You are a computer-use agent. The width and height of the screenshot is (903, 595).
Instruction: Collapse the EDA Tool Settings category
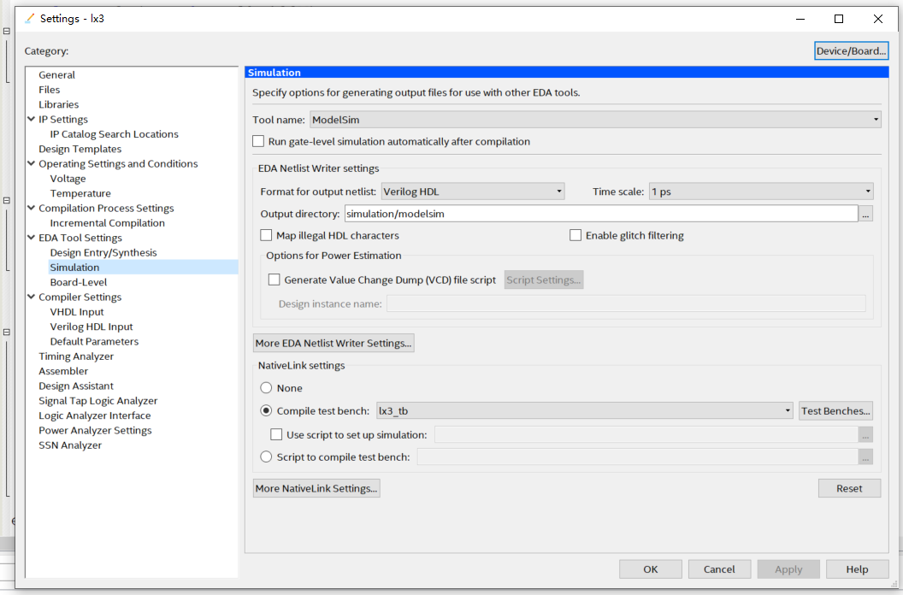[30, 237]
